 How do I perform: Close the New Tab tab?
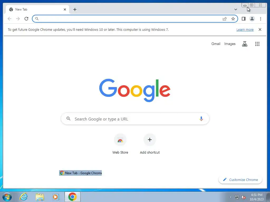(65, 9)
